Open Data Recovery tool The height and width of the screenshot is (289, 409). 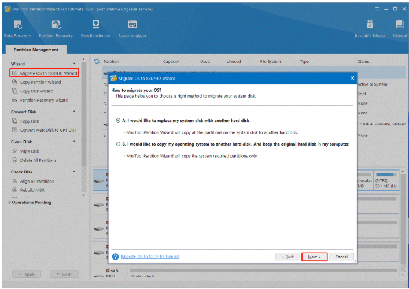(x=17, y=29)
